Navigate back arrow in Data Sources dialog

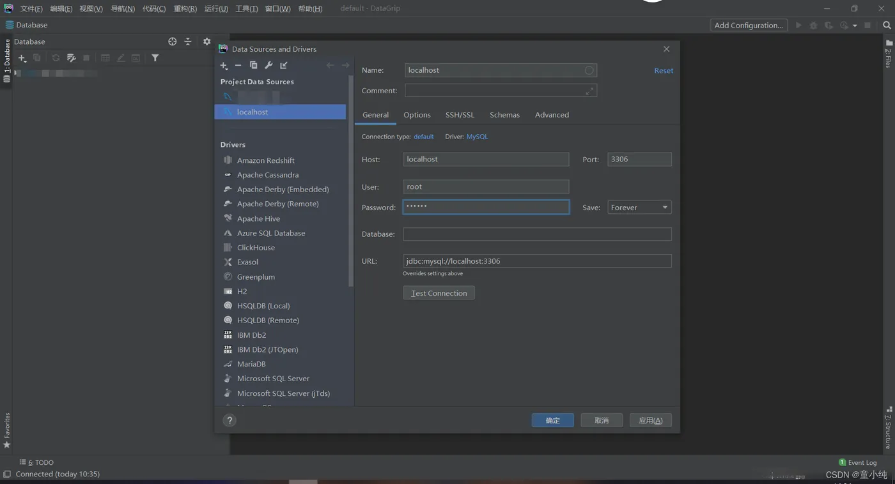(330, 66)
